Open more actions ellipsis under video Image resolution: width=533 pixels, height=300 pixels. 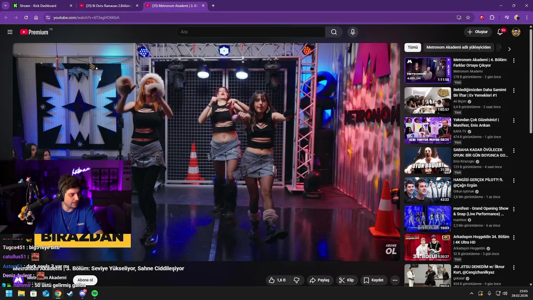395,280
